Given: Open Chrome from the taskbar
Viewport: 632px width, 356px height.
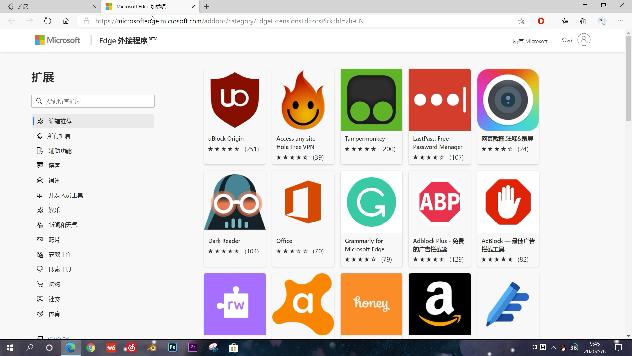Looking at the screenshot, I should click(91, 348).
